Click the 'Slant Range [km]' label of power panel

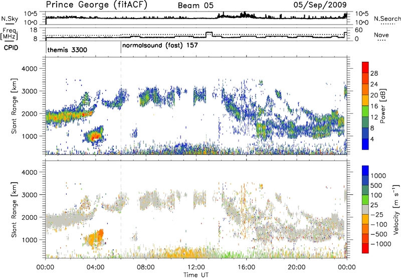point(14,106)
